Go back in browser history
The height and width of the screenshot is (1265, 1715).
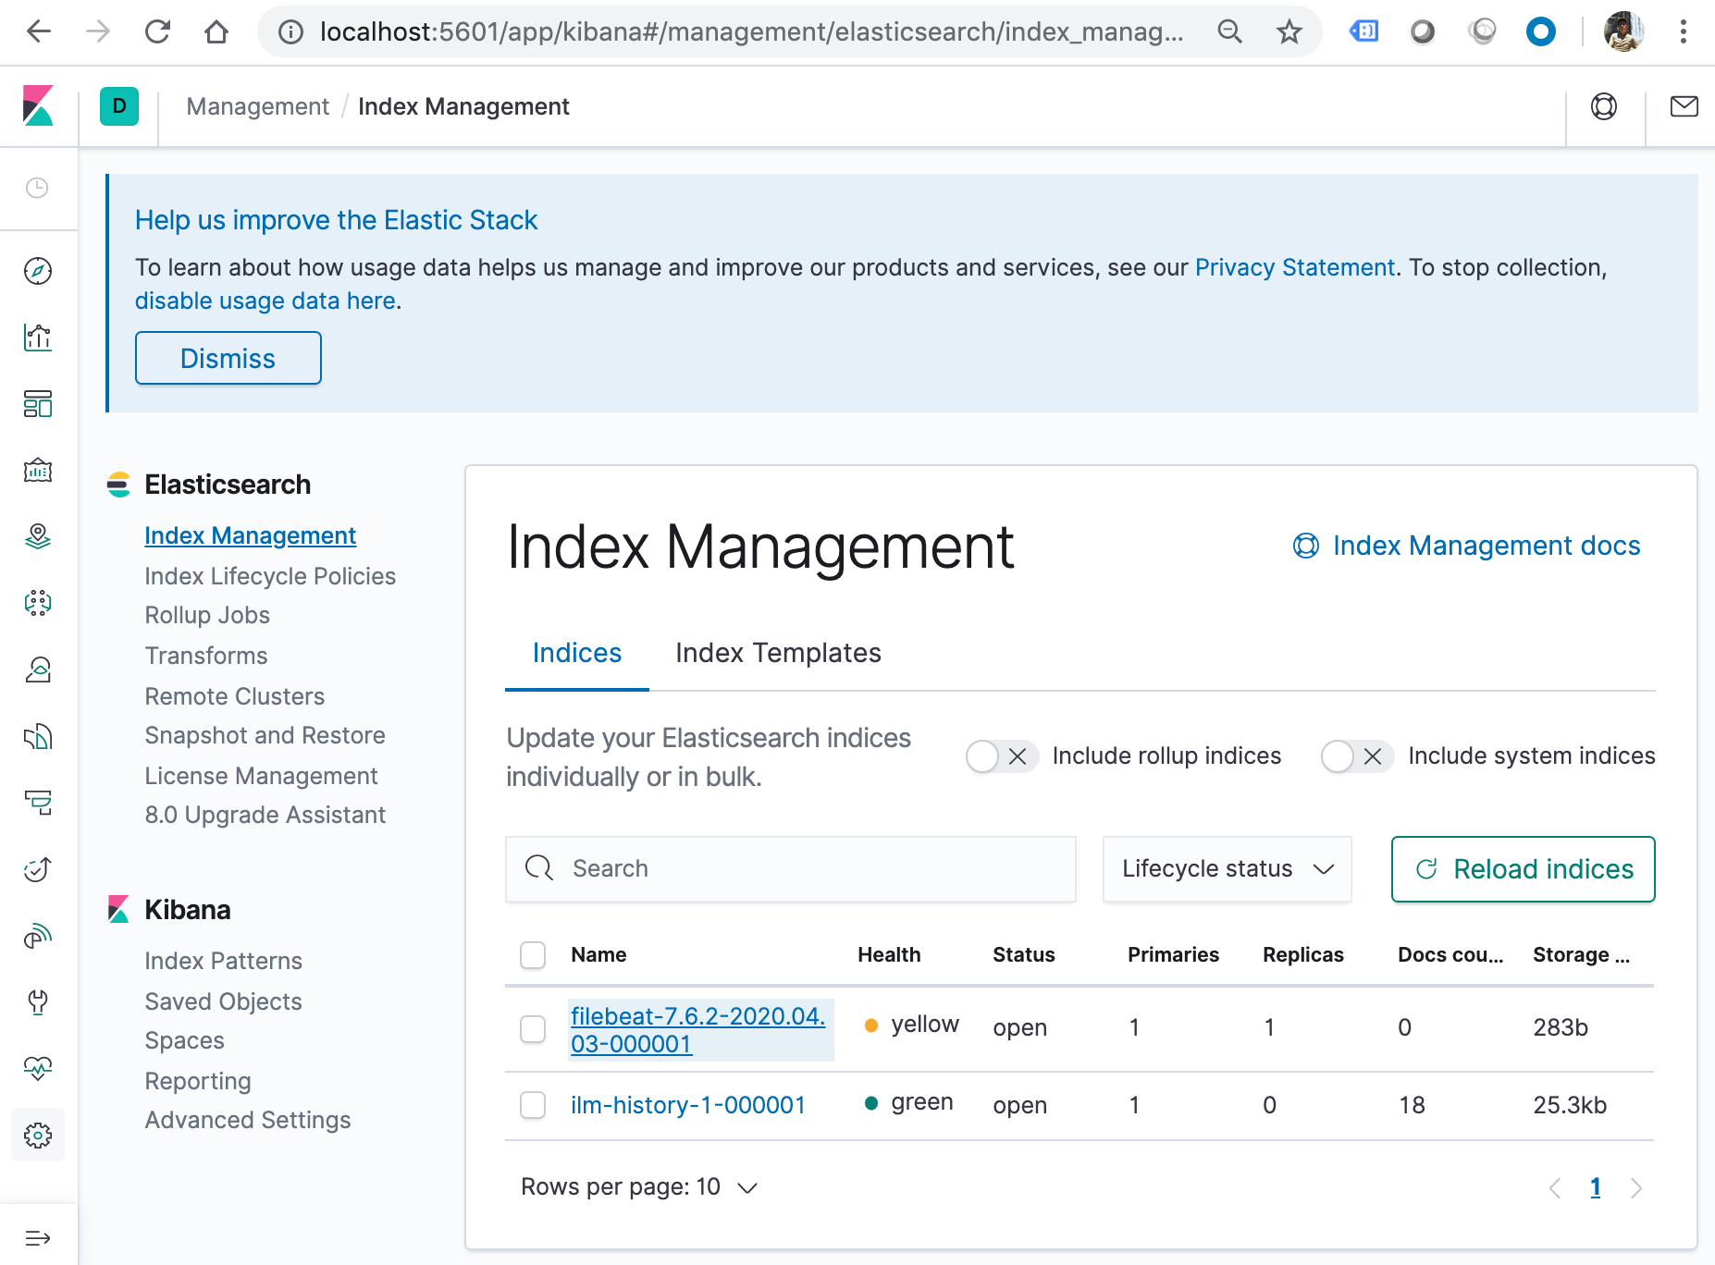39,32
